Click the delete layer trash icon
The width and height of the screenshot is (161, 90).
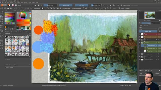159,70
